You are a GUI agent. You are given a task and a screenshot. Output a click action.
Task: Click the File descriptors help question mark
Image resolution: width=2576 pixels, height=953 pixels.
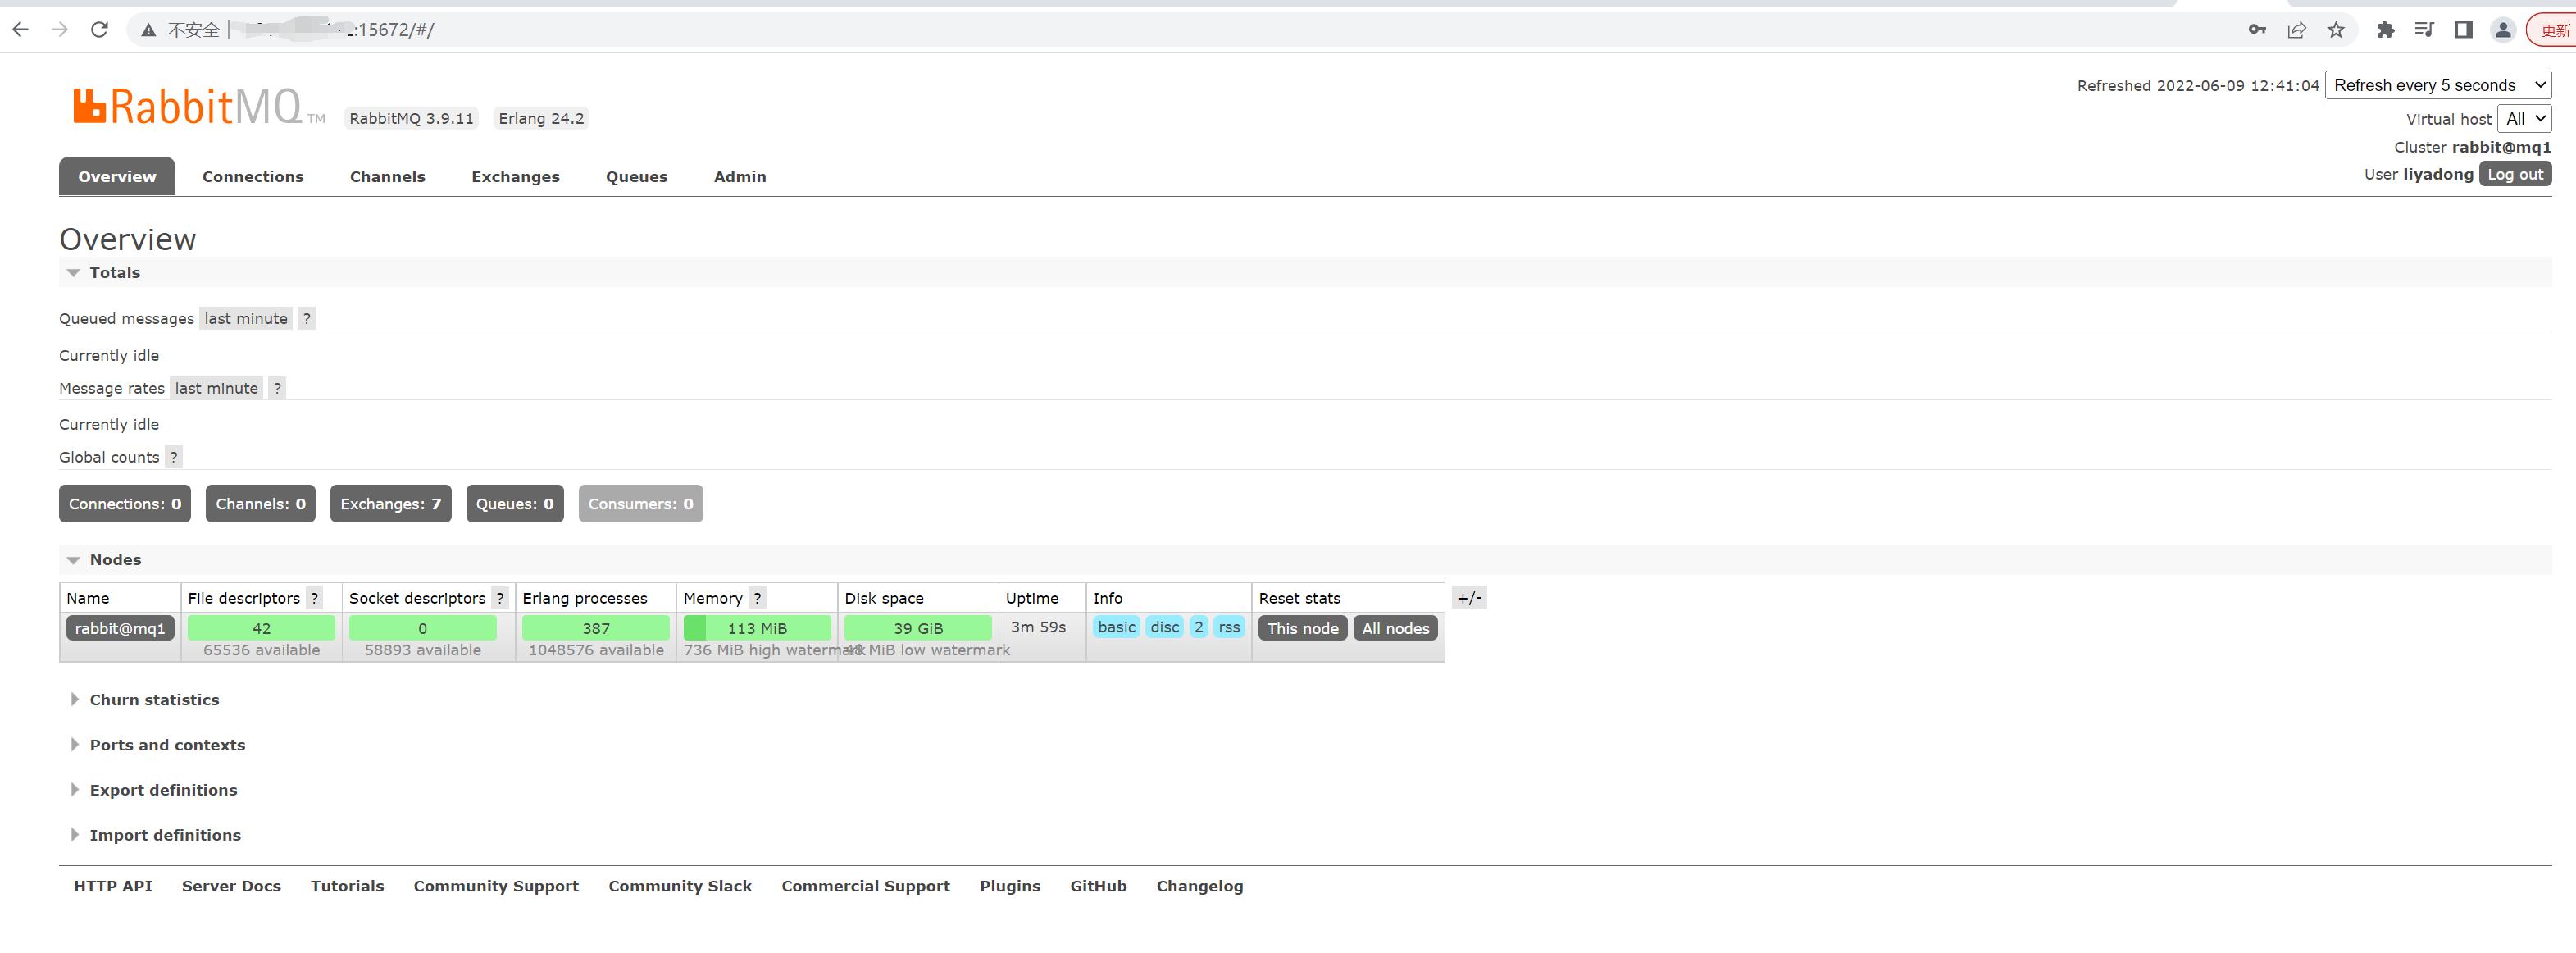tap(315, 598)
